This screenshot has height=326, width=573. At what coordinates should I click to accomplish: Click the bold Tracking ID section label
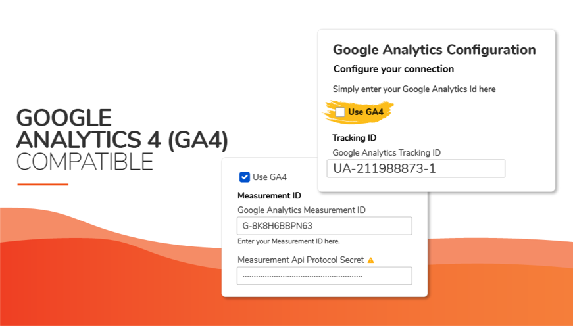click(355, 138)
